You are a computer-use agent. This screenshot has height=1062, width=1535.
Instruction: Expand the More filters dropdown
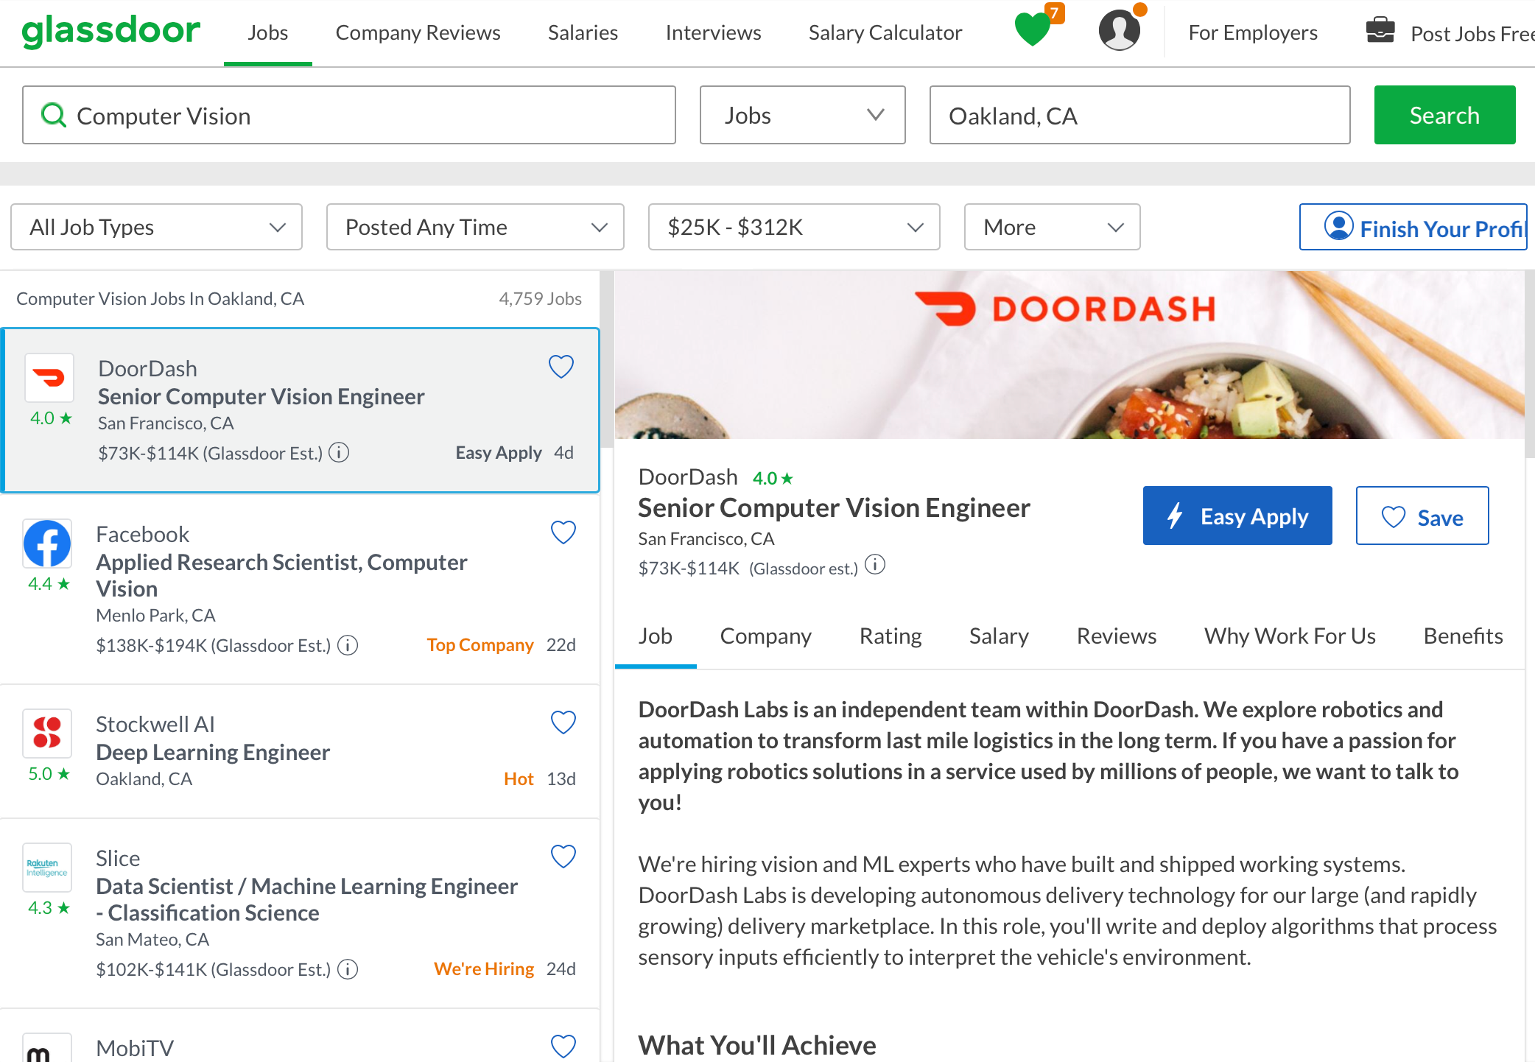[x=1051, y=227]
